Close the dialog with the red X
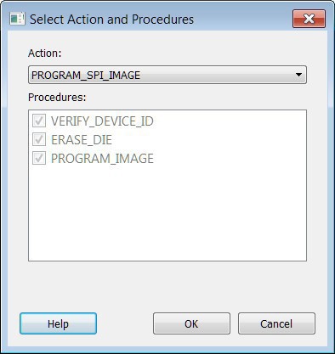This screenshot has height=354, width=335. pos(309,19)
